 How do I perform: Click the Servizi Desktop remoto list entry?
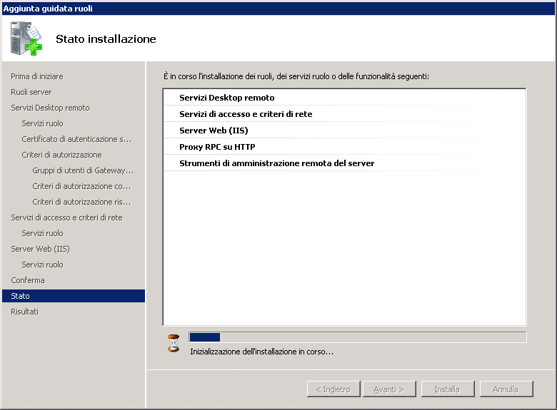pos(226,98)
